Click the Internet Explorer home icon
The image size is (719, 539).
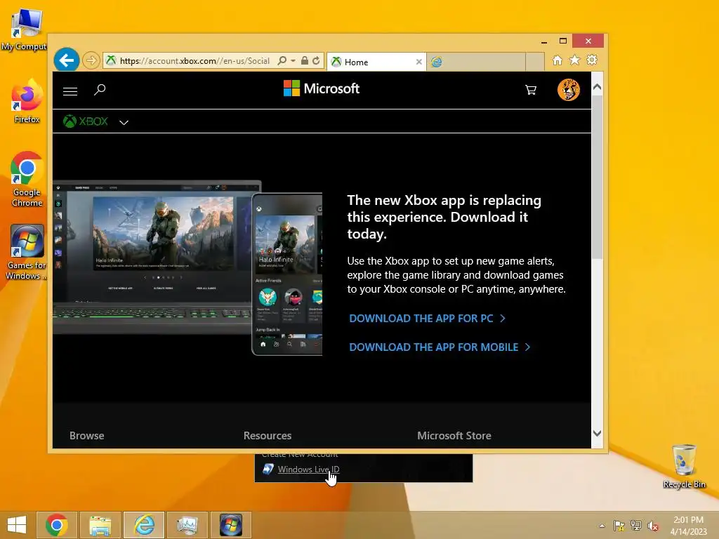557,60
